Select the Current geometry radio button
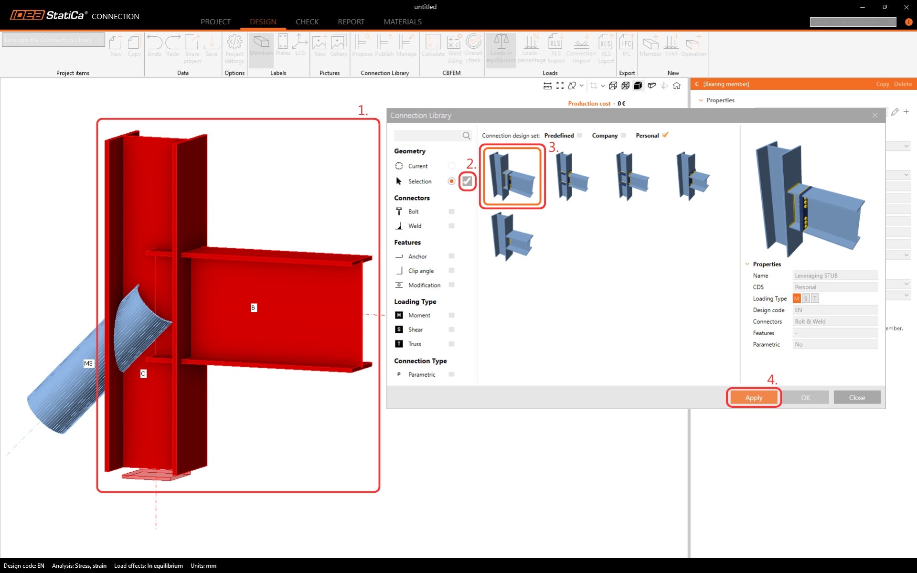 pyautogui.click(x=451, y=166)
